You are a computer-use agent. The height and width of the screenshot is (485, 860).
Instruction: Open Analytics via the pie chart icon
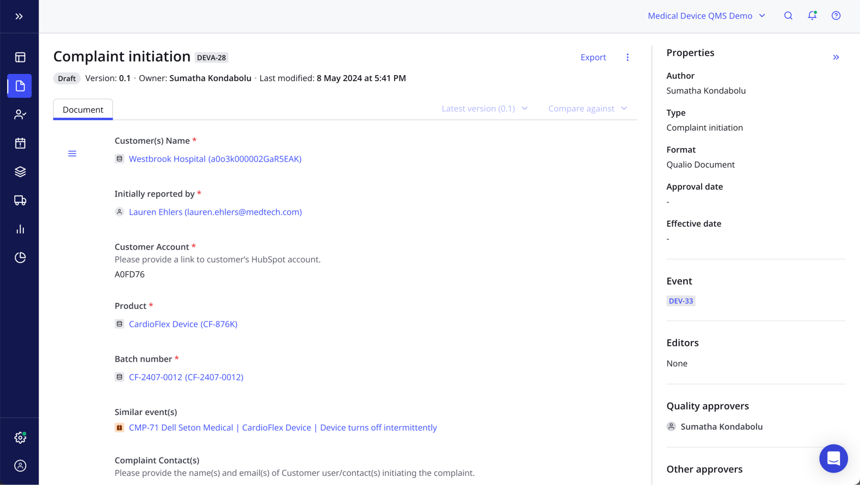[19, 257]
